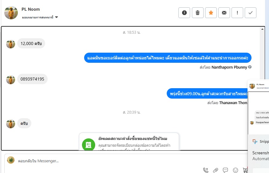This screenshot has height=173, width=269.
Task: Open saved replies speech bubble icon
Action: pos(225,170)
